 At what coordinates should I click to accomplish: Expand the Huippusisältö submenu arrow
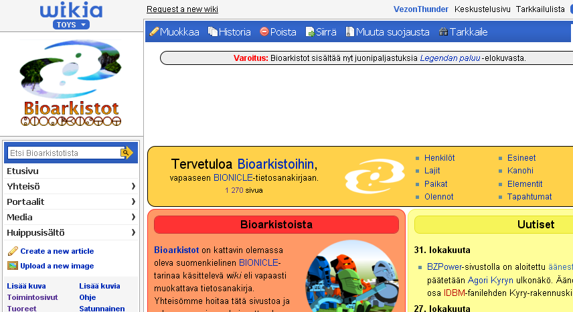(x=133, y=232)
